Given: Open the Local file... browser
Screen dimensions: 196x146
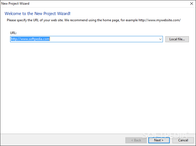Looking at the screenshot, I should pyautogui.click(x=177, y=39).
